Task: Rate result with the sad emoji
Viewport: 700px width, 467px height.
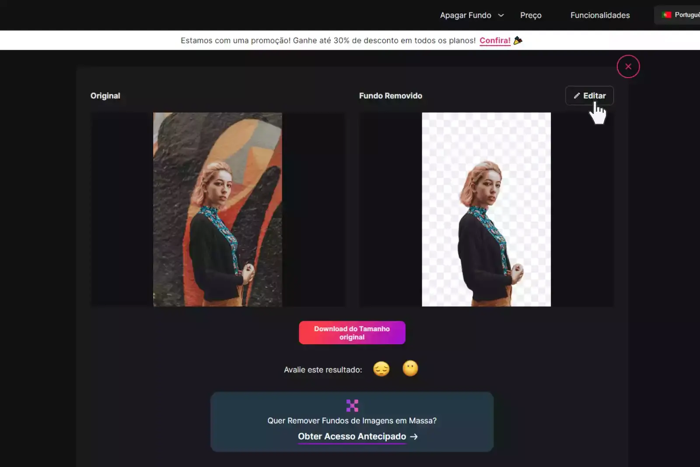Action: (381, 369)
